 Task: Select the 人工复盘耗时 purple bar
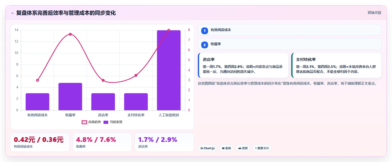pyautogui.click(x=169, y=70)
